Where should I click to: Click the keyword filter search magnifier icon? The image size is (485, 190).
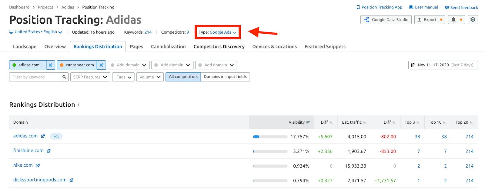pos(64,77)
